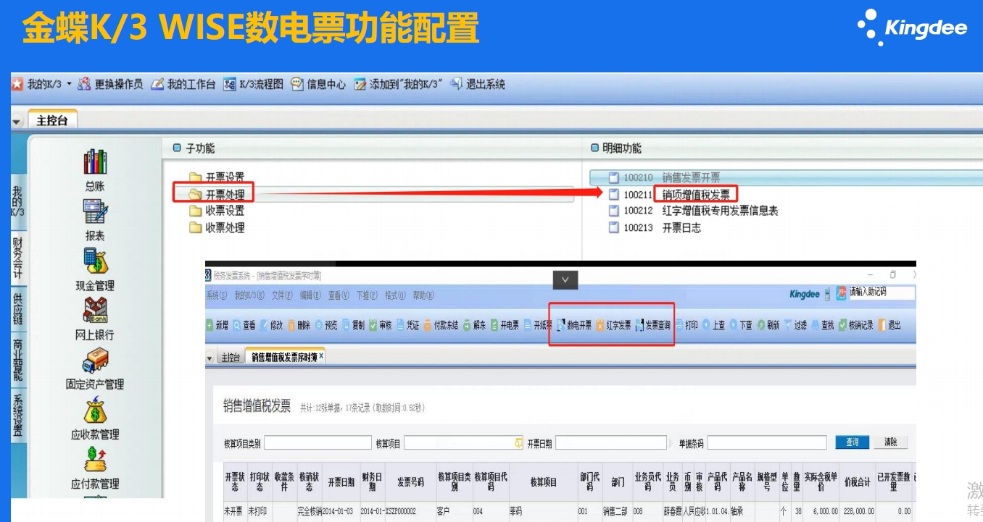The image size is (983, 522).
Task: Click the 核算项目类别 input field
Action: point(317,443)
